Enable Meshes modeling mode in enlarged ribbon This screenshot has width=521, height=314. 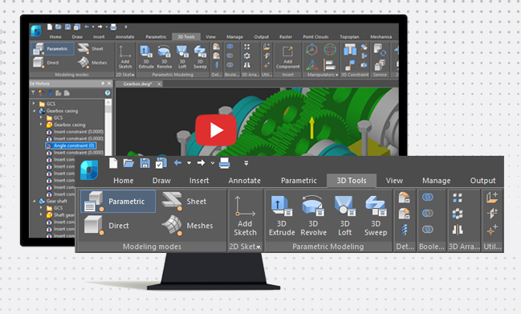point(187,226)
